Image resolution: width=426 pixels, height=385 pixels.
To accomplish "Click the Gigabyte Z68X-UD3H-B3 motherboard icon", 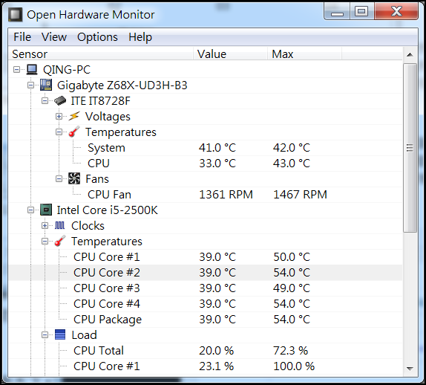I will point(46,85).
